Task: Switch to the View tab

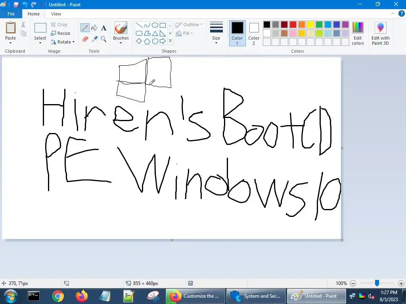Action: 56,14
